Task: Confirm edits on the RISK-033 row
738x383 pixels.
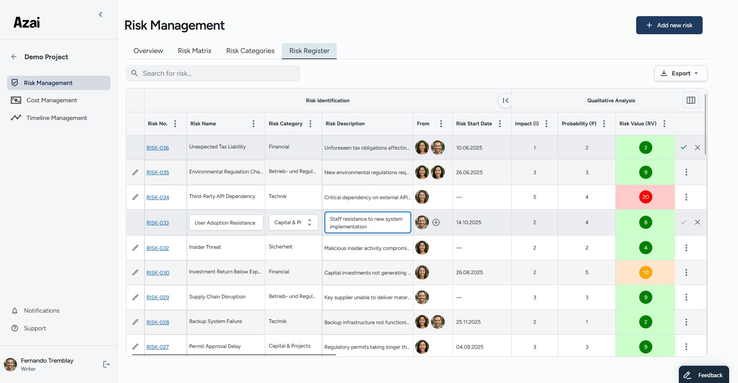Action: [683, 222]
